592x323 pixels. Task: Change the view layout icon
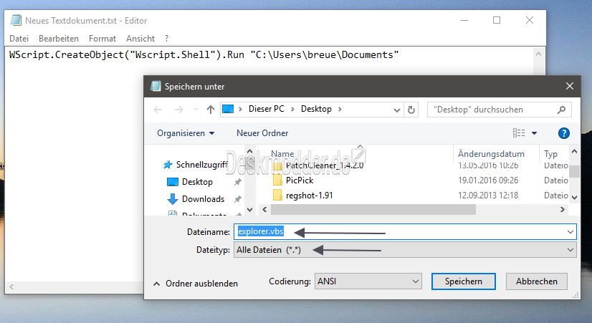pos(519,132)
